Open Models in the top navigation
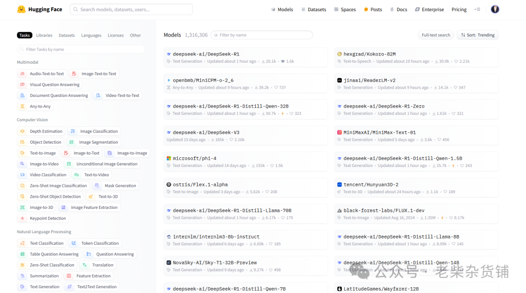This screenshot has height=293, width=526. point(282,9)
